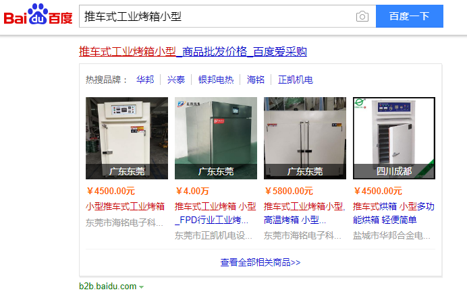Click the 百度一下 search button
Image resolution: width=467 pixels, height=298 pixels.
tap(410, 16)
